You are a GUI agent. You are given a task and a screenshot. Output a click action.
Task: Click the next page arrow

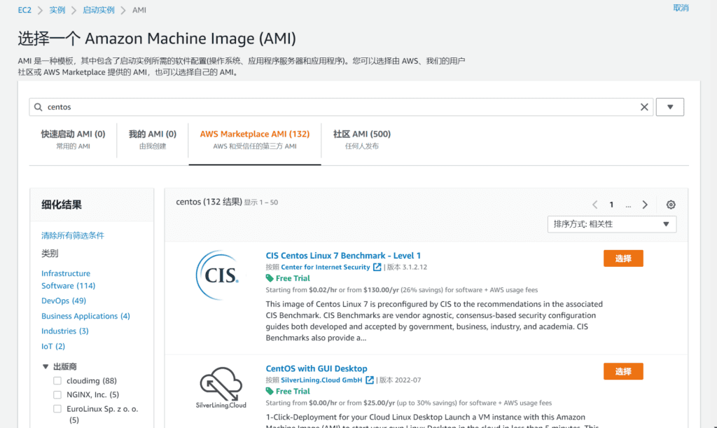pyautogui.click(x=646, y=205)
